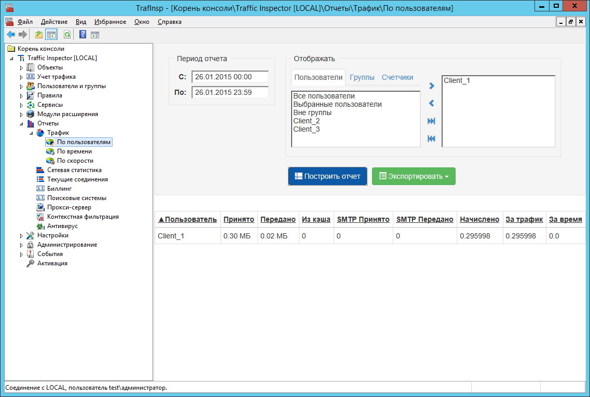The height and width of the screenshot is (397, 590).
Task: Switch to the Счетчики tab
Action: click(x=397, y=77)
